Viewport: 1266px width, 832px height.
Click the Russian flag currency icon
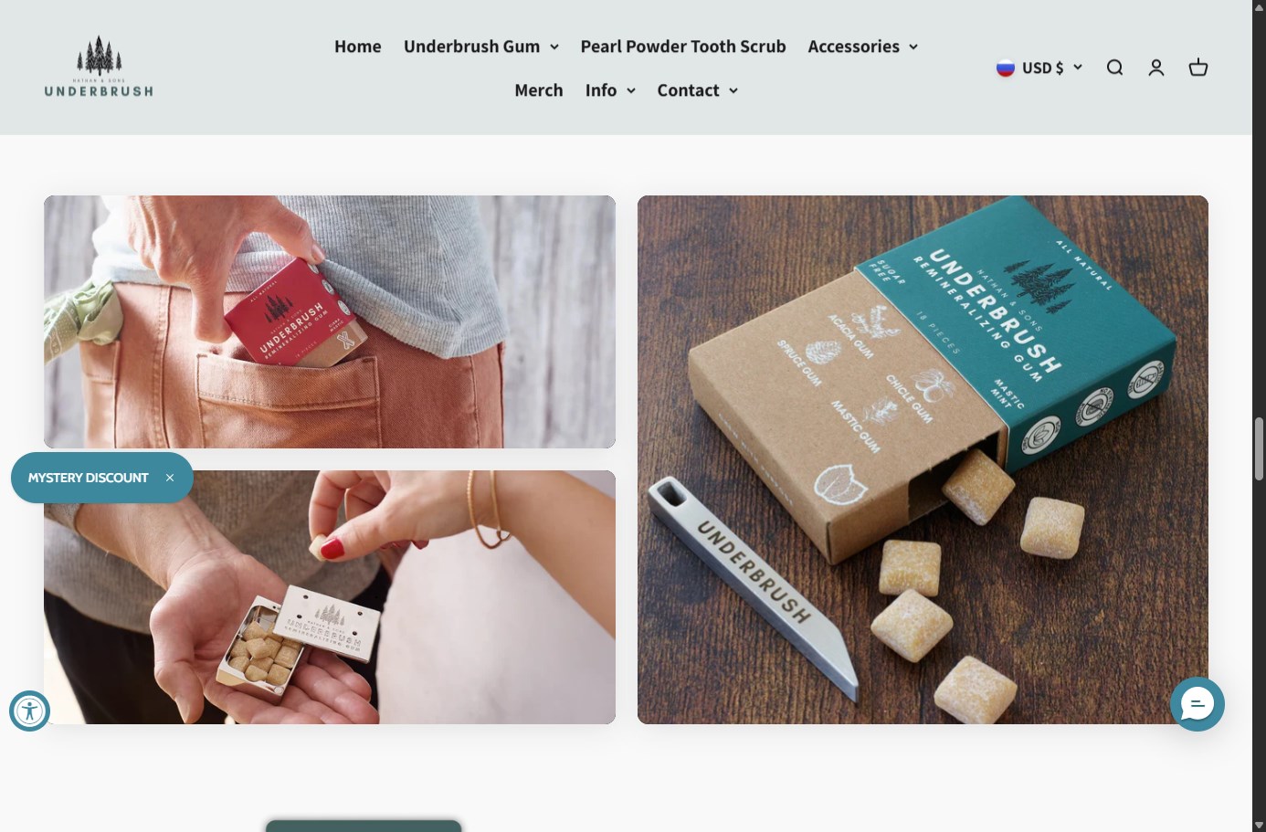click(1006, 68)
